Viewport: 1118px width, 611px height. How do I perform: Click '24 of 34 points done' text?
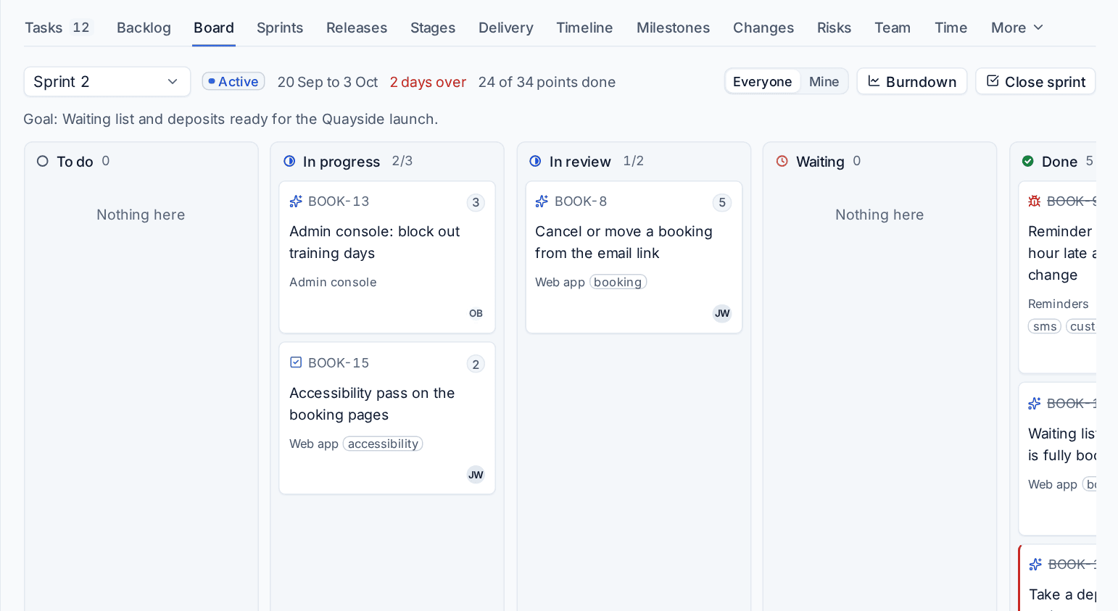click(x=547, y=82)
